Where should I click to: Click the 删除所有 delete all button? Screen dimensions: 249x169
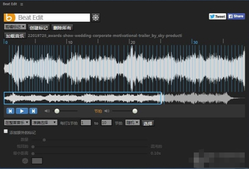click(62, 28)
